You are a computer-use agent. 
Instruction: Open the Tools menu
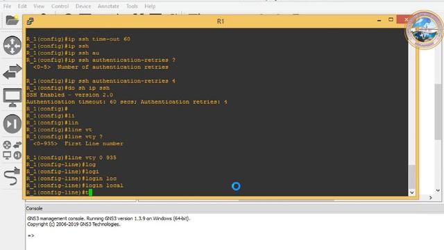pyautogui.click(x=132, y=6)
